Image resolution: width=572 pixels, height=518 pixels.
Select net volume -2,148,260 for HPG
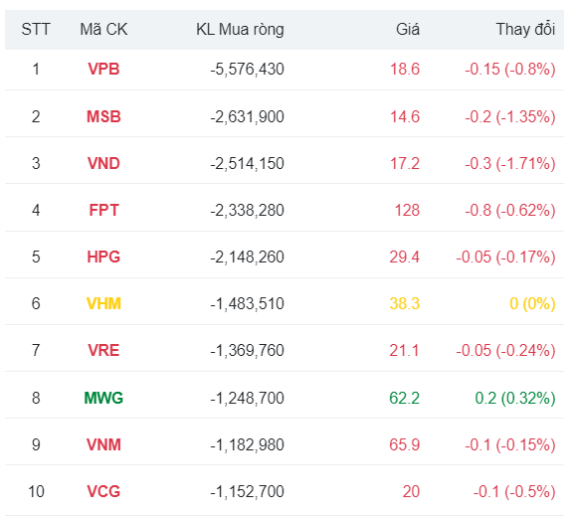[247, 257]
